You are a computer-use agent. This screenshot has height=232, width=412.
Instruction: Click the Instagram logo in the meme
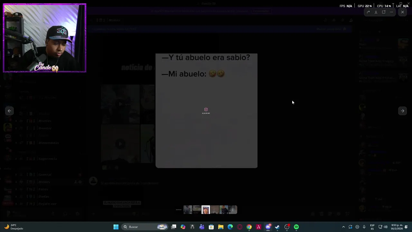206,110
